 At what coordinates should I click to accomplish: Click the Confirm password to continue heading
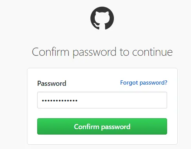click(102, 52)
